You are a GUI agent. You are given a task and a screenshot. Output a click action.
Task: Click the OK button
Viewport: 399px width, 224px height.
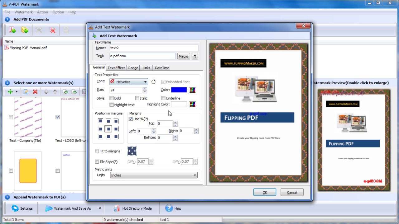(265, 192)
